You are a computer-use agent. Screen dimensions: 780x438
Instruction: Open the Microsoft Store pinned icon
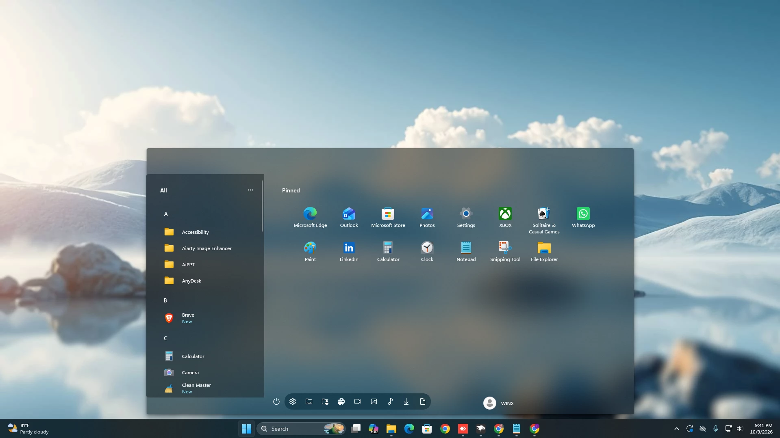point(388,218)
